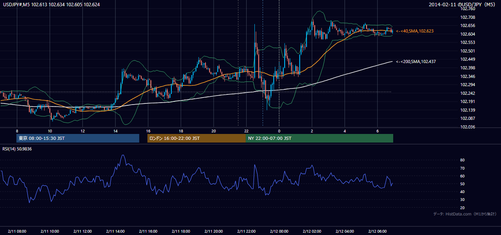Click hour label 4 under the price chart
This screenshot has height=235, width=501.
coord(345,131)
